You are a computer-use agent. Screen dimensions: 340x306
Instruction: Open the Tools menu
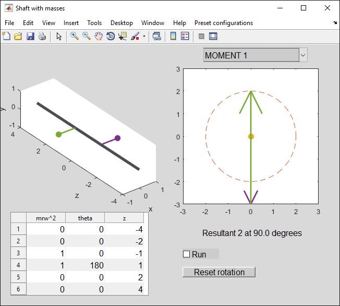tap(94, 23)
